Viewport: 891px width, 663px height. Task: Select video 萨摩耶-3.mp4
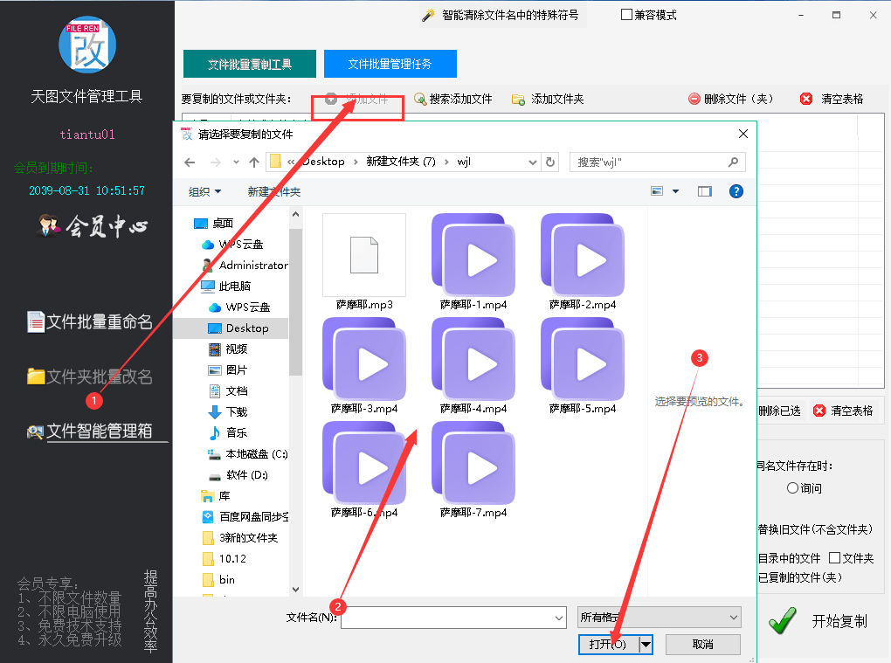364,366
